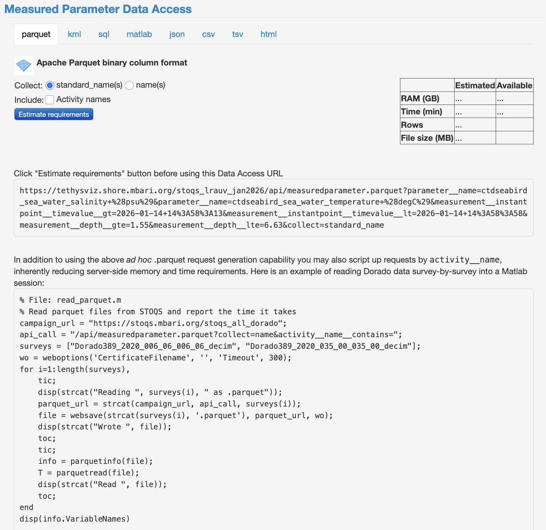The height and width of the screenshot is (530, 546).
Task: Open the html tab
Action: (x=269, y=34)
